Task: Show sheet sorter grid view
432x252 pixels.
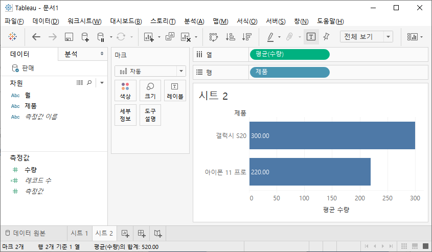Action: coord(404,246)
